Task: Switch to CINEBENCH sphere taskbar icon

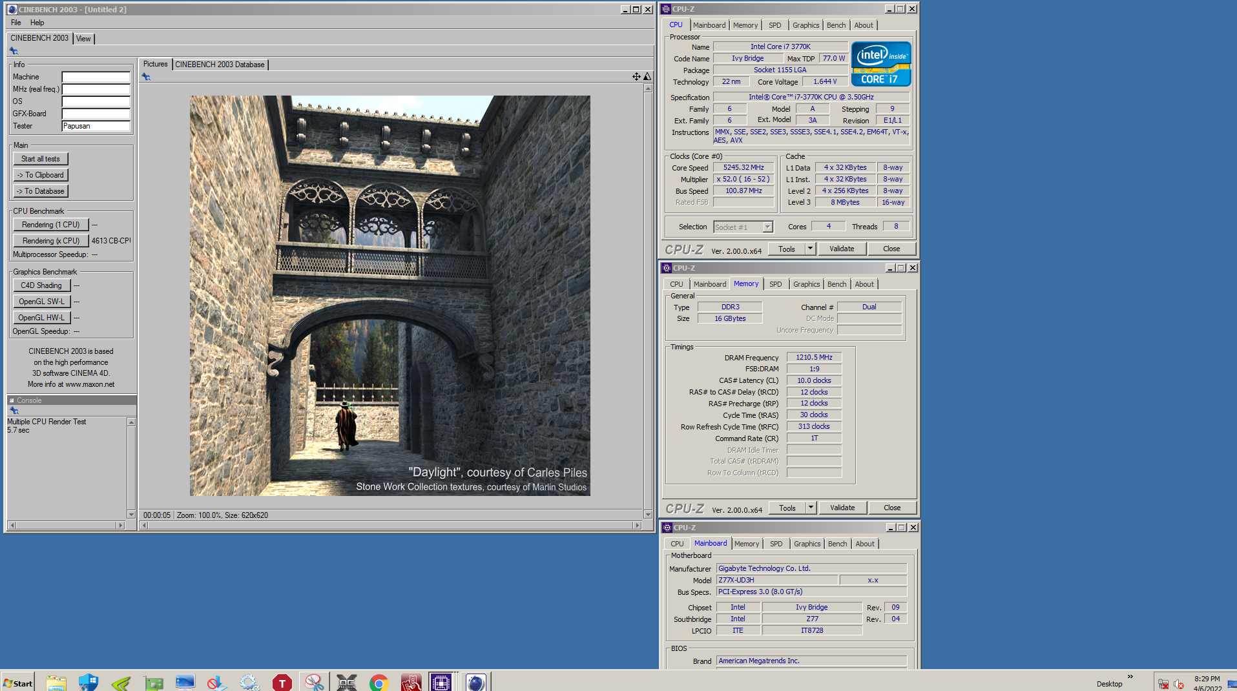Action: pyautogui.click(x=476, y=683)
